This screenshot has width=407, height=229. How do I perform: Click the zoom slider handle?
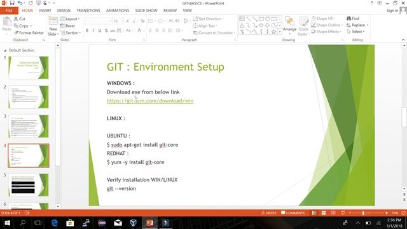click(363, 213)
